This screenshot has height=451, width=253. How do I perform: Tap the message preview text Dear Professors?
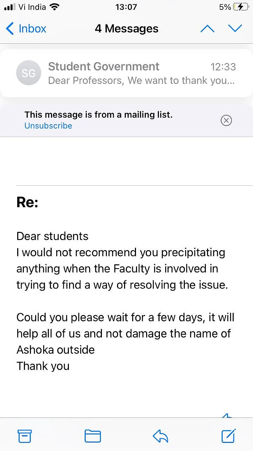[x=86, y=80]
